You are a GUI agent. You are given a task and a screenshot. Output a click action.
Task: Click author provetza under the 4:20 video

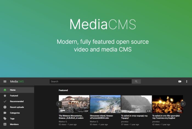click(125, 122)
